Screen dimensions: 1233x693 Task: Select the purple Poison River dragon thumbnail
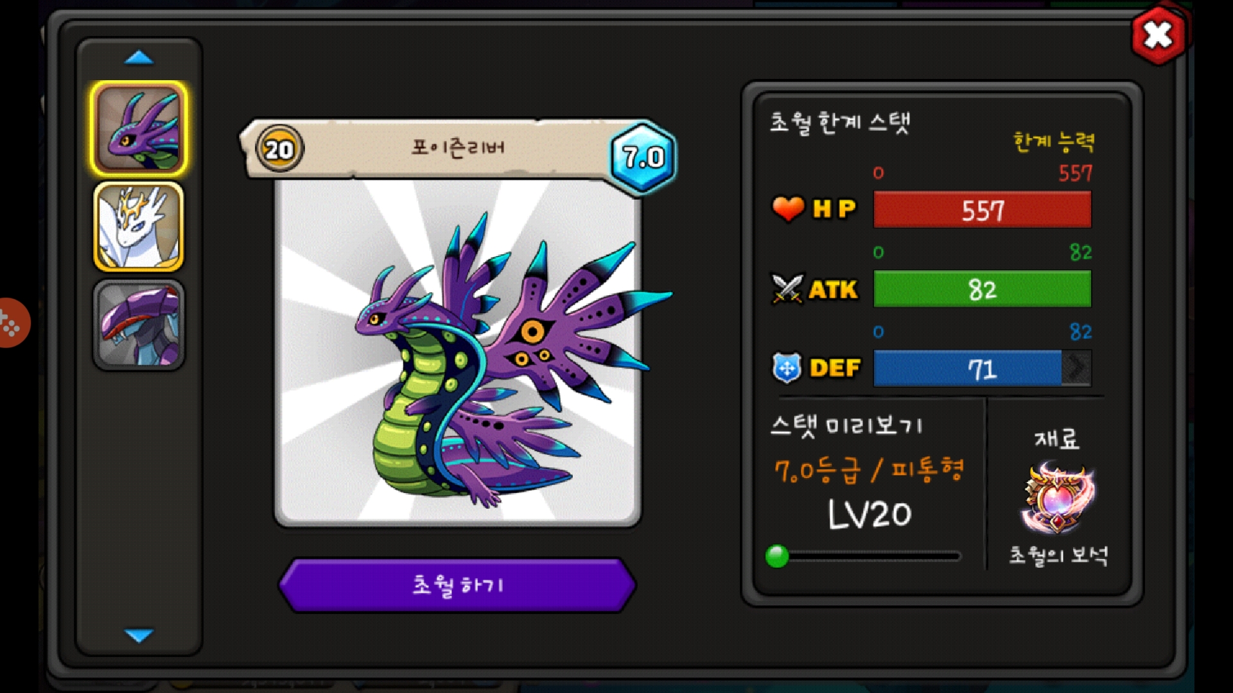click(x=139, y=129)
